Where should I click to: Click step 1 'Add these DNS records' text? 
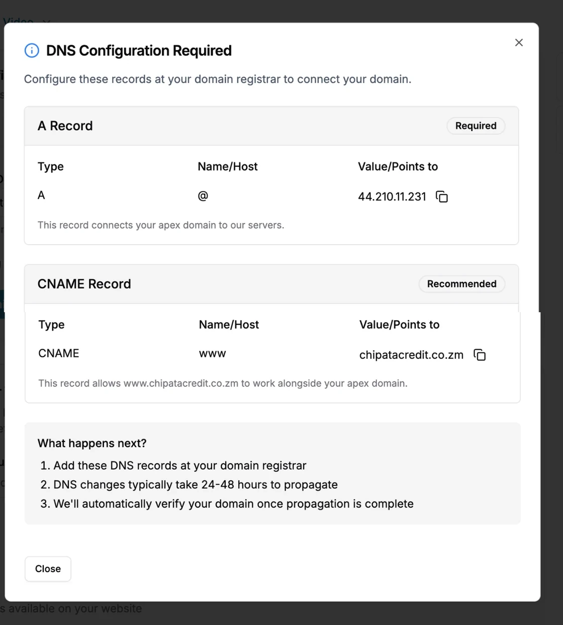coord(179,466)
